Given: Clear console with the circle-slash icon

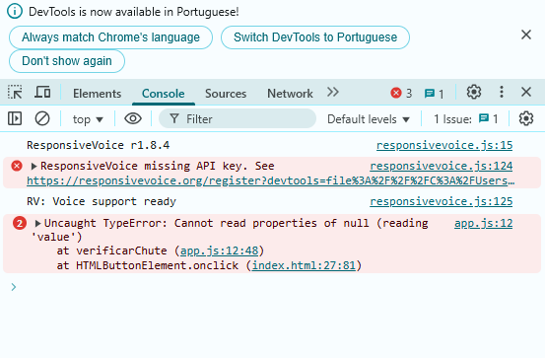Looking at the screenshot, I should [x=42, y=118].
